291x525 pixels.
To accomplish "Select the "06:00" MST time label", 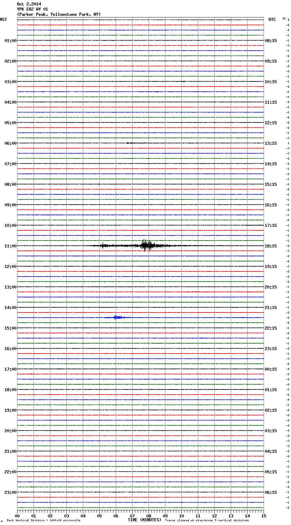I will coord(11,143).
